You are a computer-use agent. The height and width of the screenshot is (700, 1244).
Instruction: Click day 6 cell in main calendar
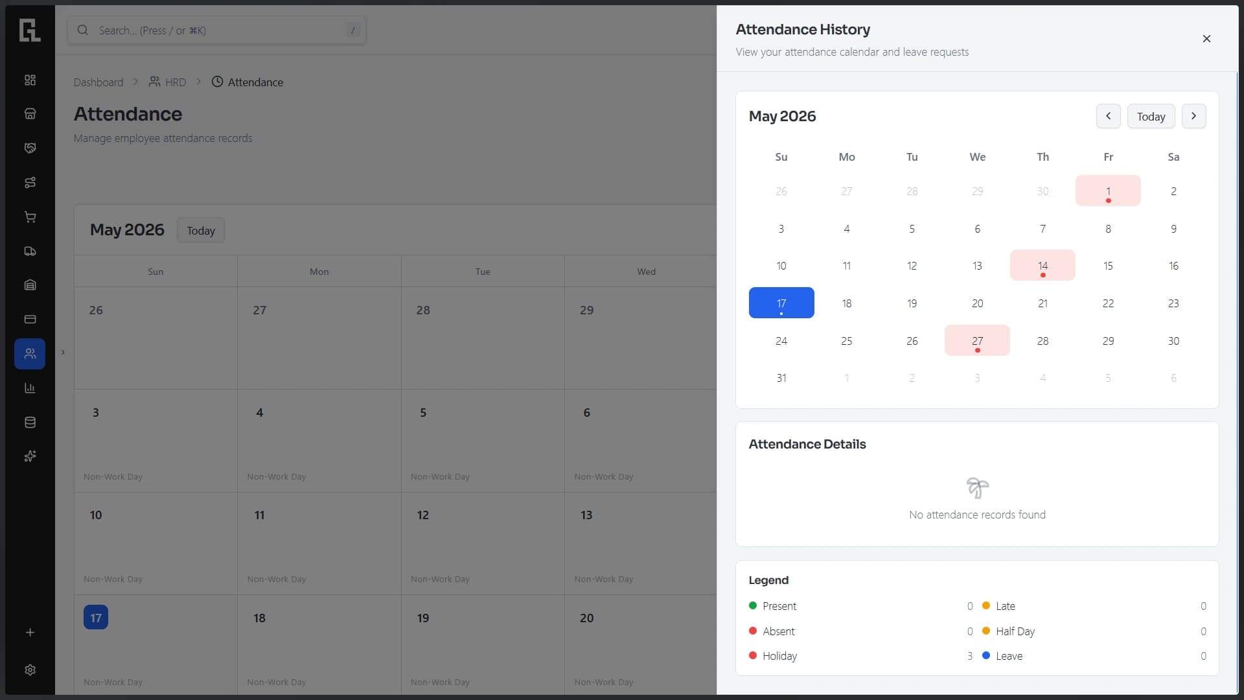(x=640, y=441)
